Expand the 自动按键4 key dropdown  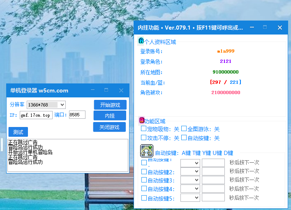190,189
